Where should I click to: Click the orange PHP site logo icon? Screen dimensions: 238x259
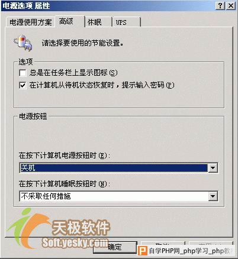coord(142,250)
